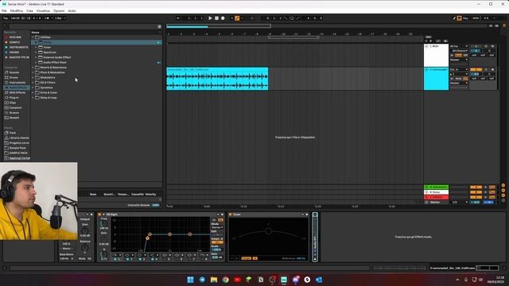Viewport: 509px width, 286px height.
Task: Select Plug-in category in browser
Action: (14, 98)
